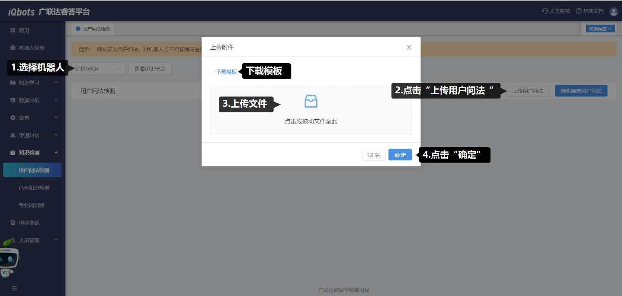The width and height of the screenshot is (622, 296).
Task: Click the file drop area 点击或拖动文件至此
Action: [311, 121]
